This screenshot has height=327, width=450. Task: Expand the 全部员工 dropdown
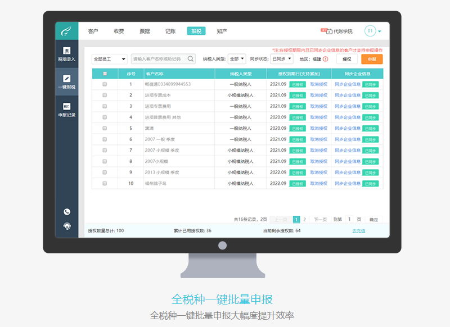pyautogui.click(x=109, y=59)
